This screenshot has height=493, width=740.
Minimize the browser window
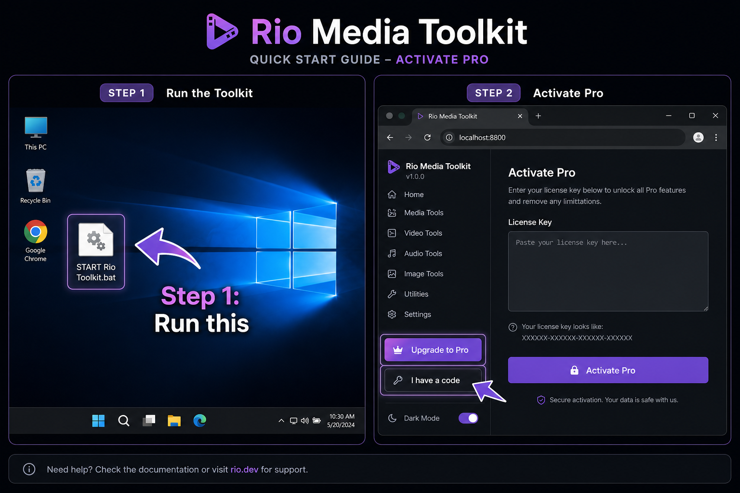[669, 116]
